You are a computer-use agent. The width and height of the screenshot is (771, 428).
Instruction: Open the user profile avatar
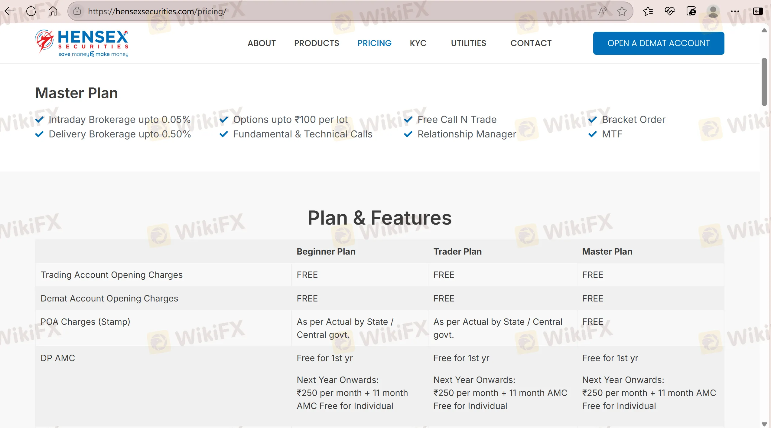pos(713,11)
